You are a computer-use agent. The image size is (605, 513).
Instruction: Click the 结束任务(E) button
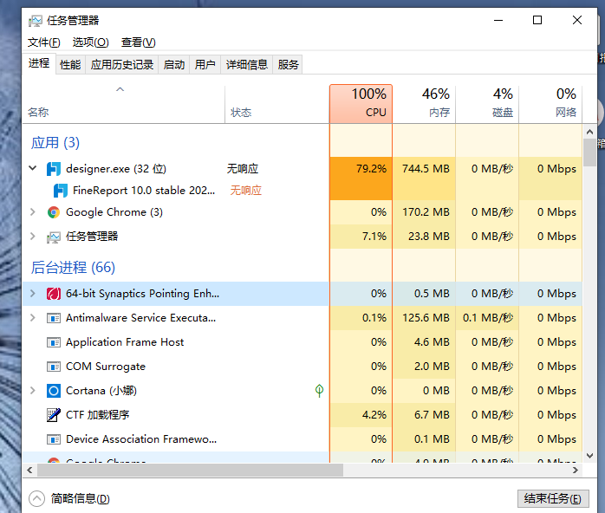point(553,499)
